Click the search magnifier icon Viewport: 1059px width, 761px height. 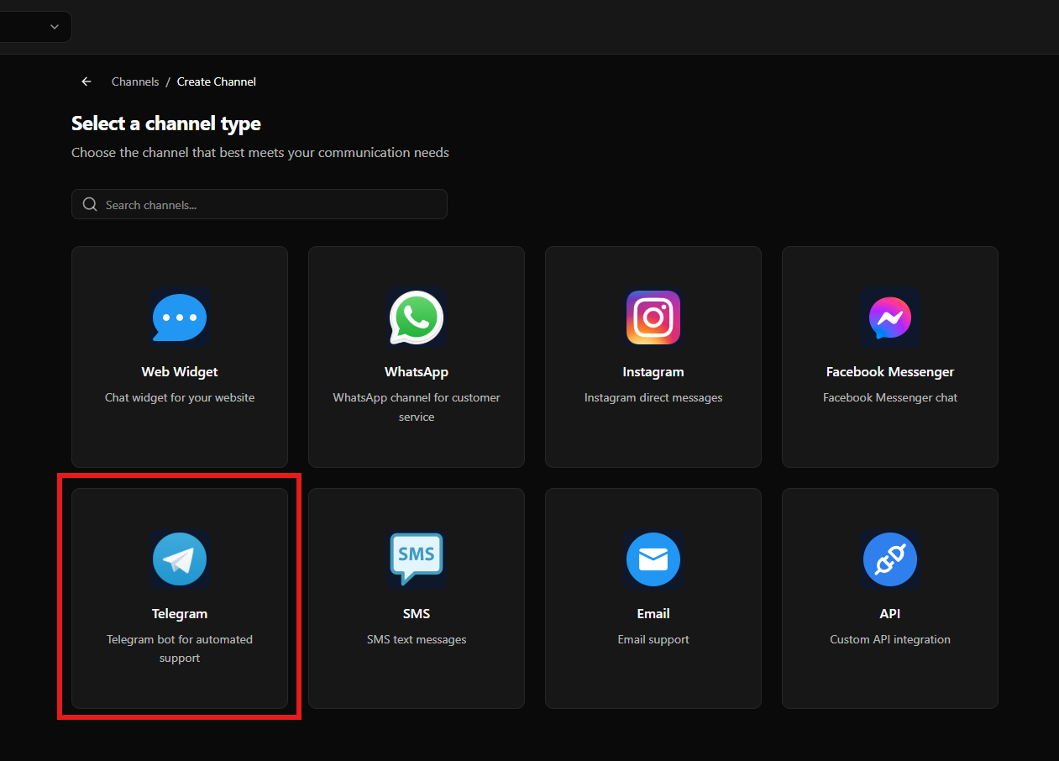[x=90, y=205]
